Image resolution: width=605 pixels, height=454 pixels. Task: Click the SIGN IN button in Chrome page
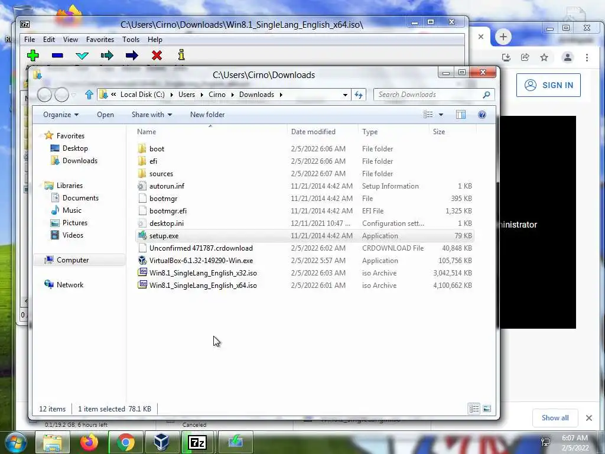[x=548, y=85]
